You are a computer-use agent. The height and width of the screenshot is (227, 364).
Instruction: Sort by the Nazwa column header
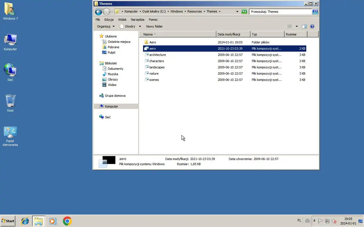[x=178, y=34]
